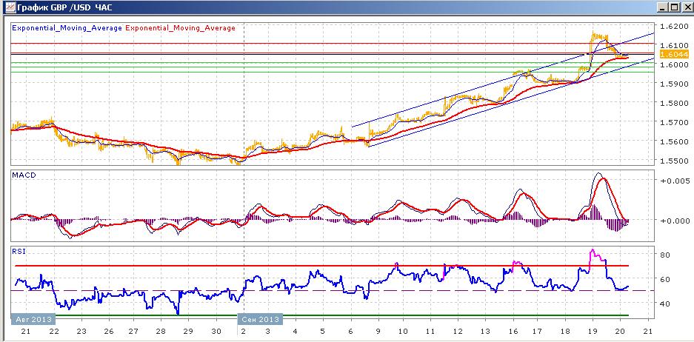The width and height of the screenshot is (694, 342).
Task: Click the 60 level on RSI scale
Action: (x=666, y=279)
